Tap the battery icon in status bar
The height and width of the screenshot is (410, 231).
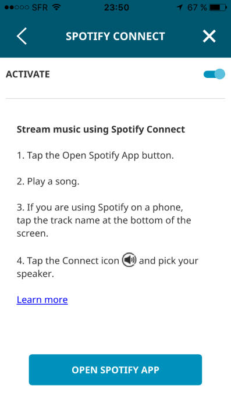pyautogui.click(x=218, y=8)
